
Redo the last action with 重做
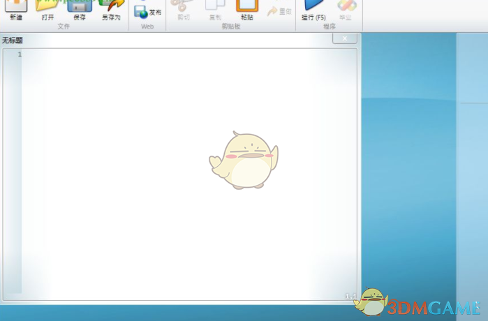279,11
